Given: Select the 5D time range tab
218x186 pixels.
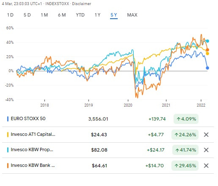Looking at the screenshot, I should (x=27, y=15).
